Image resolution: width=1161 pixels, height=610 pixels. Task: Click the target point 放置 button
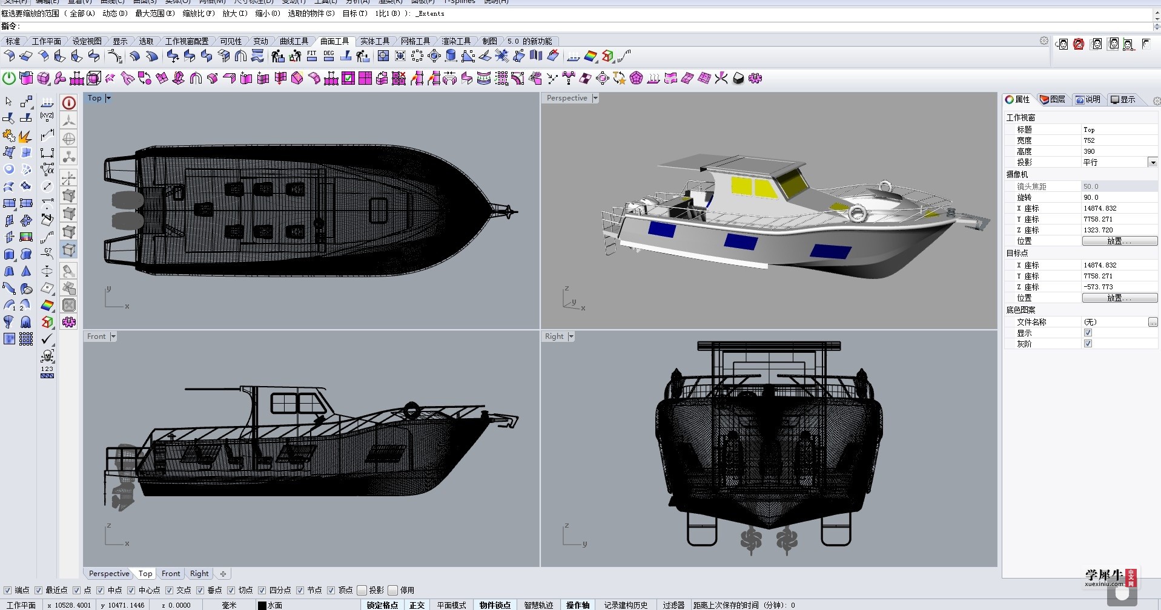tap(1119, 298)
